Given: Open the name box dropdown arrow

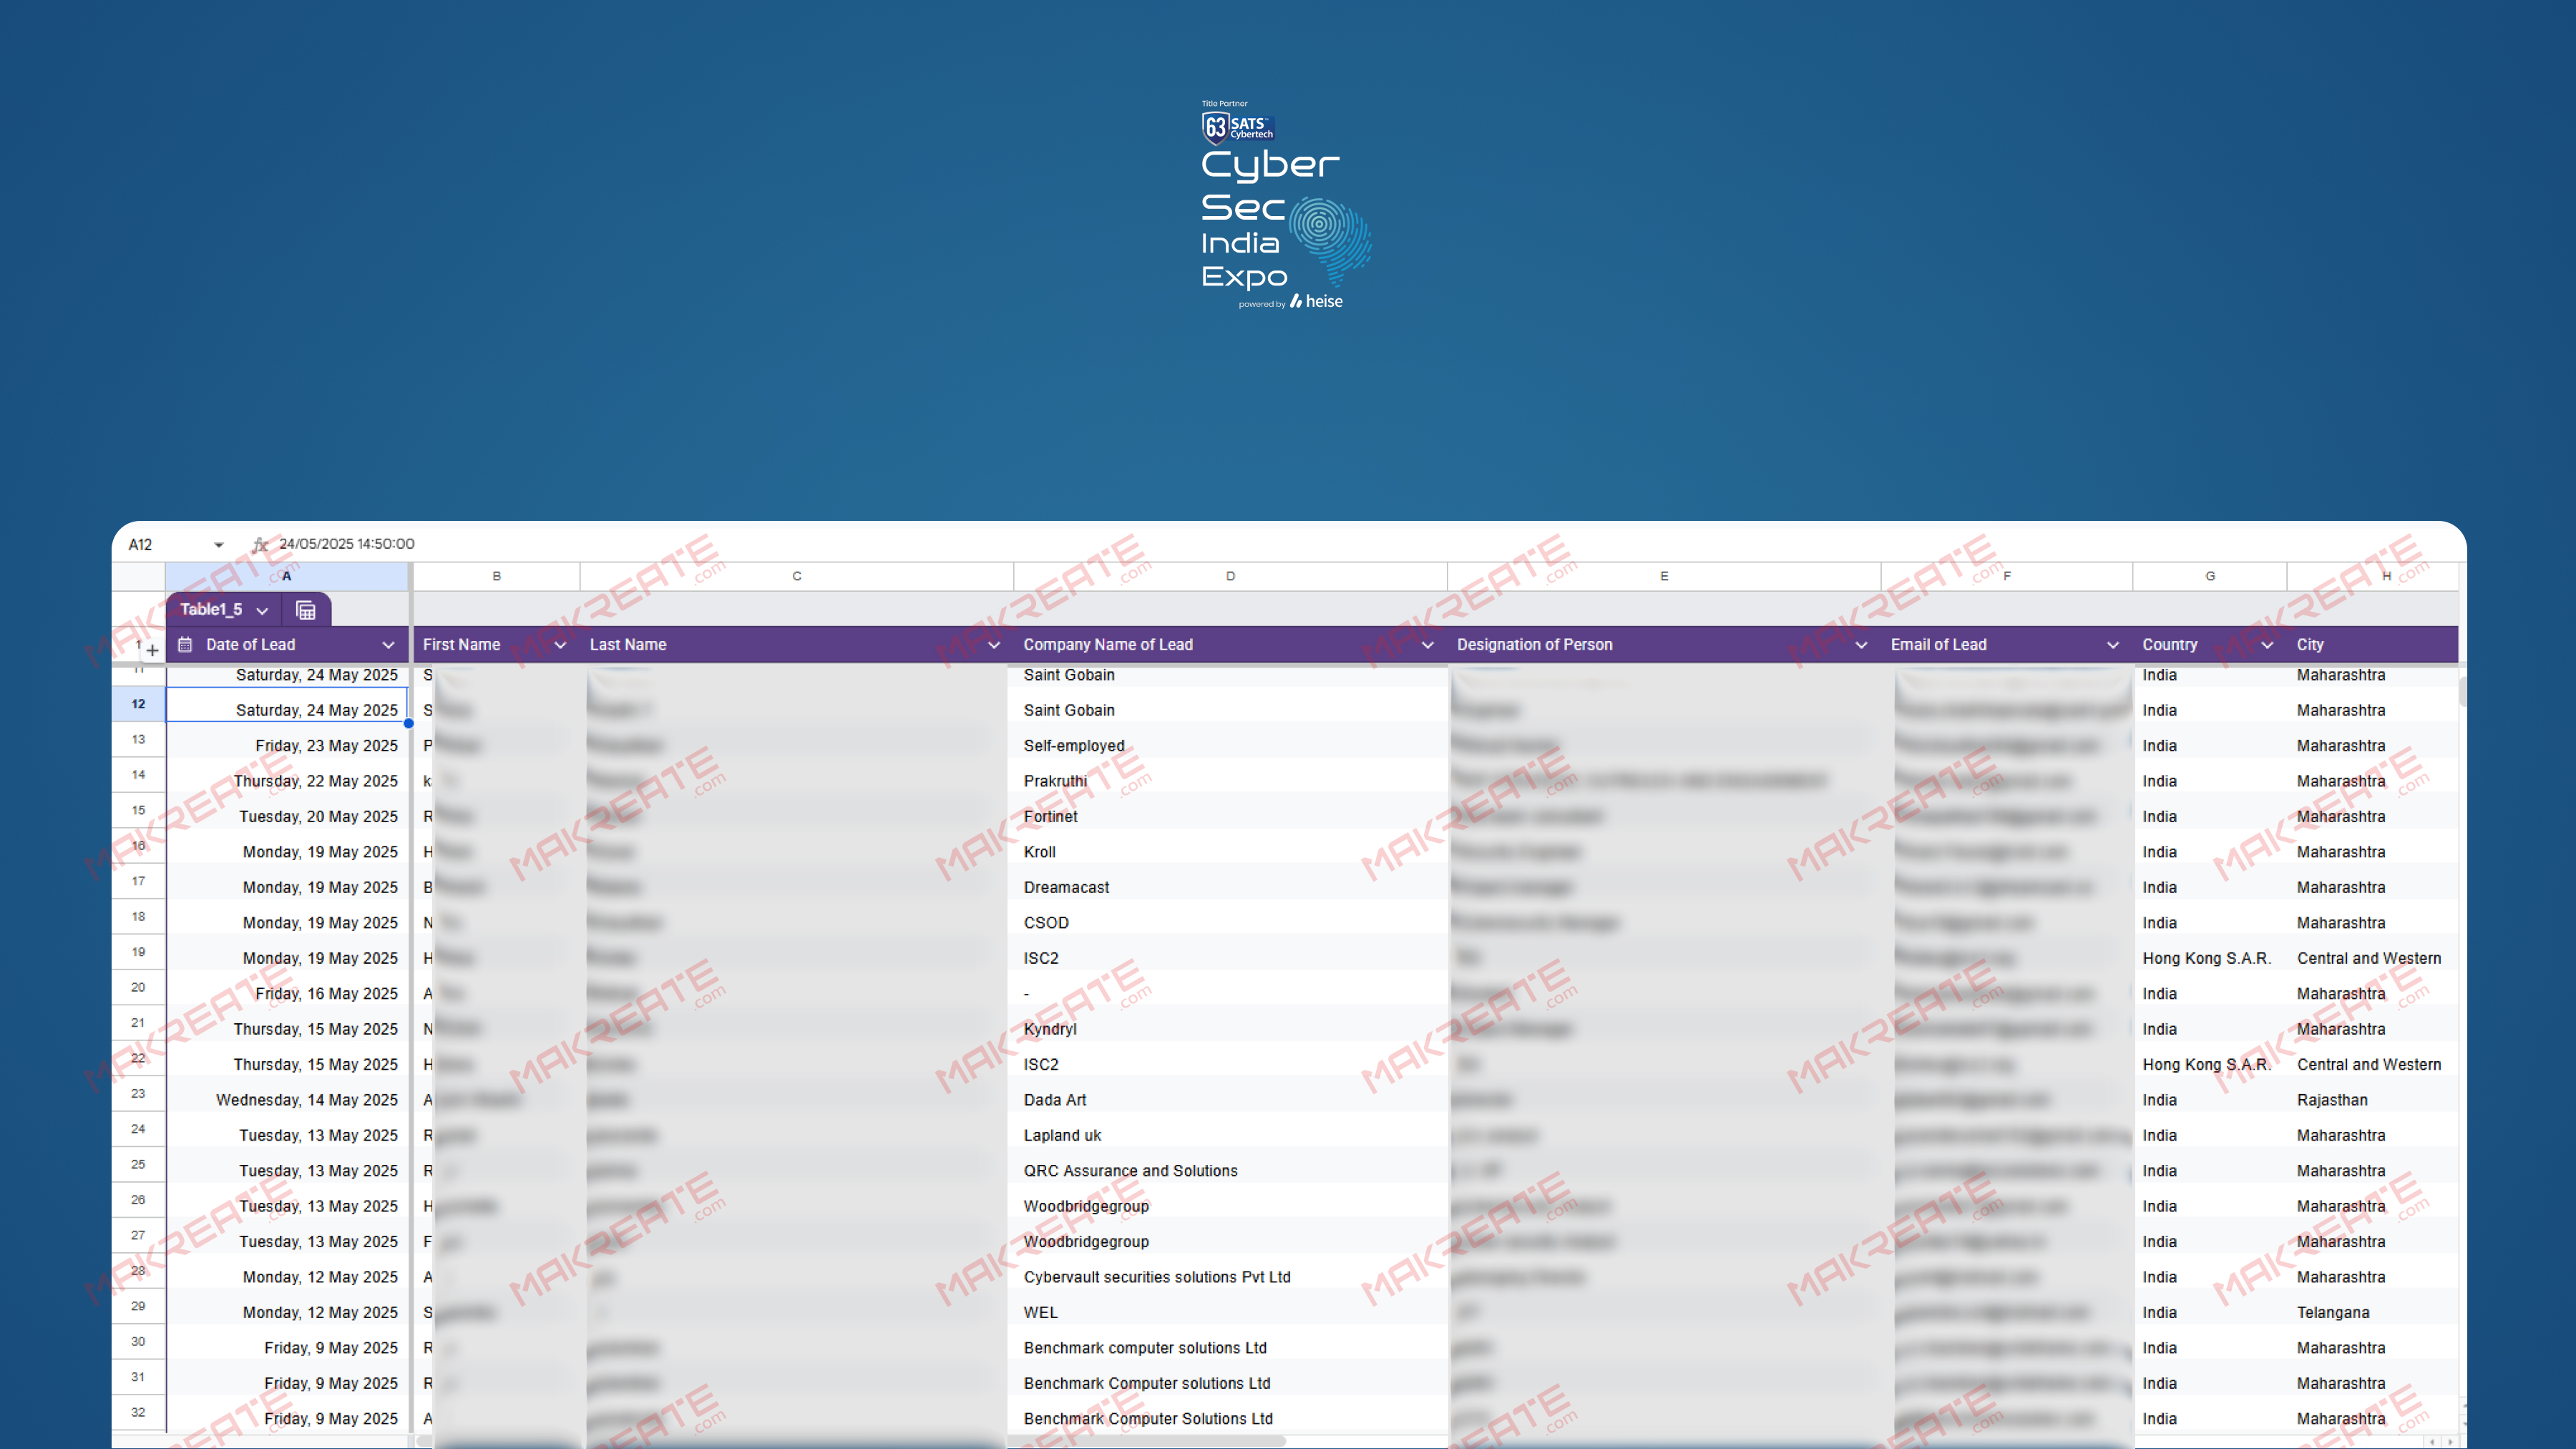Looking at the screenshot, I should [218, 544].
